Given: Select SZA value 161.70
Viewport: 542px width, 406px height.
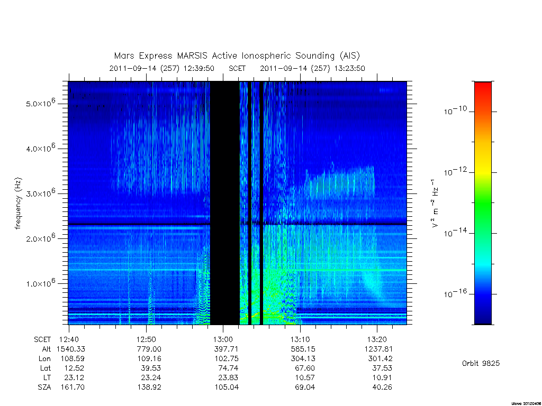Looking at the screenshot, I should click(x=73, y=387).
